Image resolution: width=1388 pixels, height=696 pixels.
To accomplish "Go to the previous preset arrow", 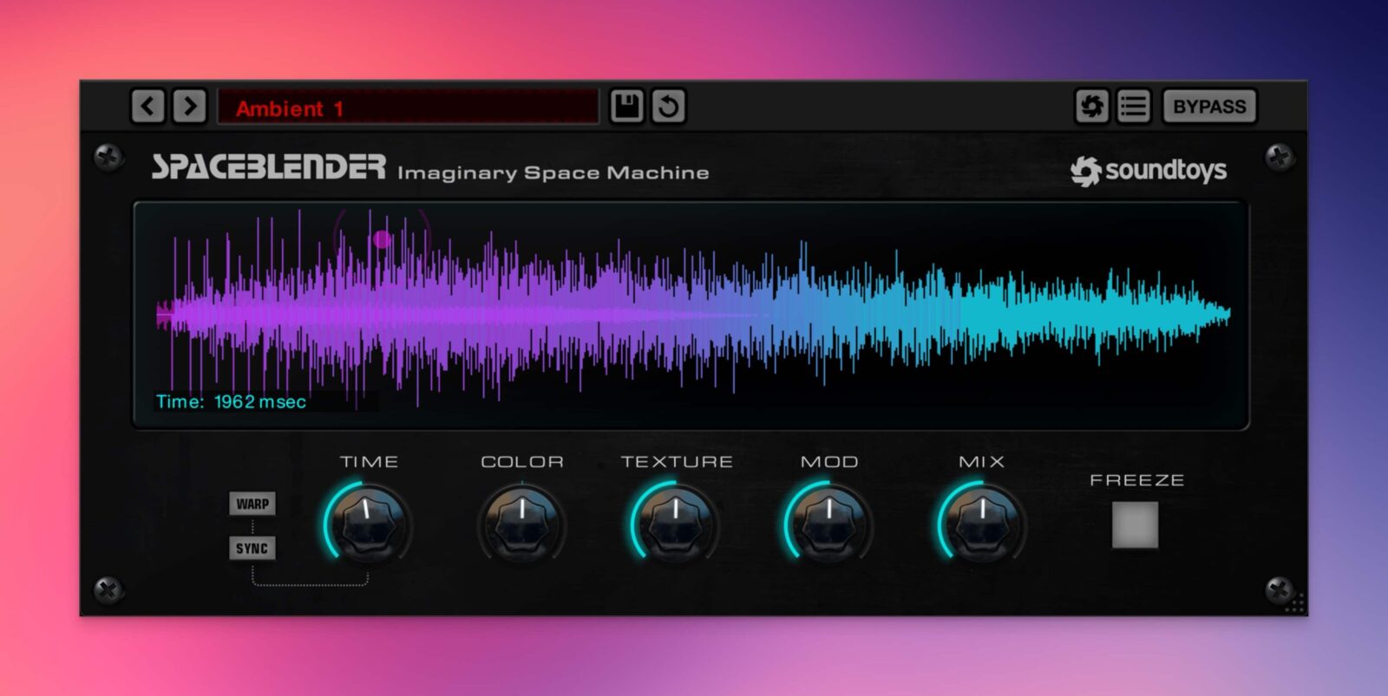I will (x=147, y=107).
